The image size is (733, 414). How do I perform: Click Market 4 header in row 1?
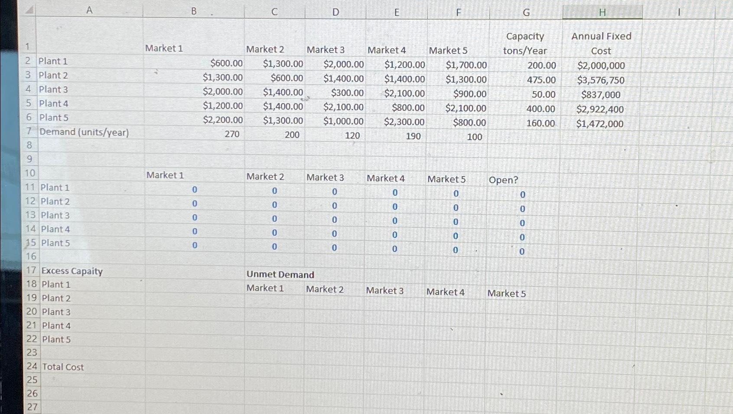click(387, 50)
